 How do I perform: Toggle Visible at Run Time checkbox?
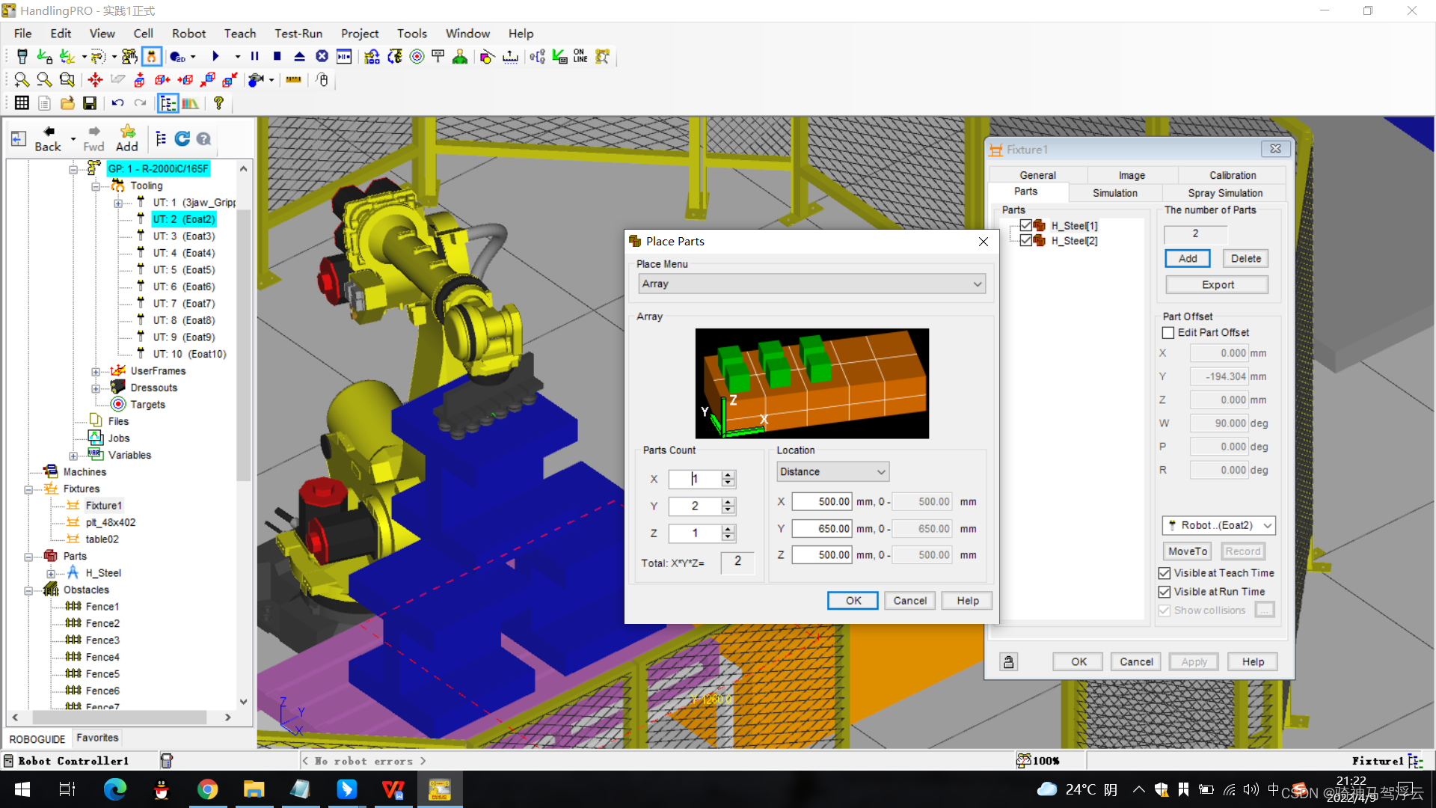pyautogui.click(x=1164, y=592)
